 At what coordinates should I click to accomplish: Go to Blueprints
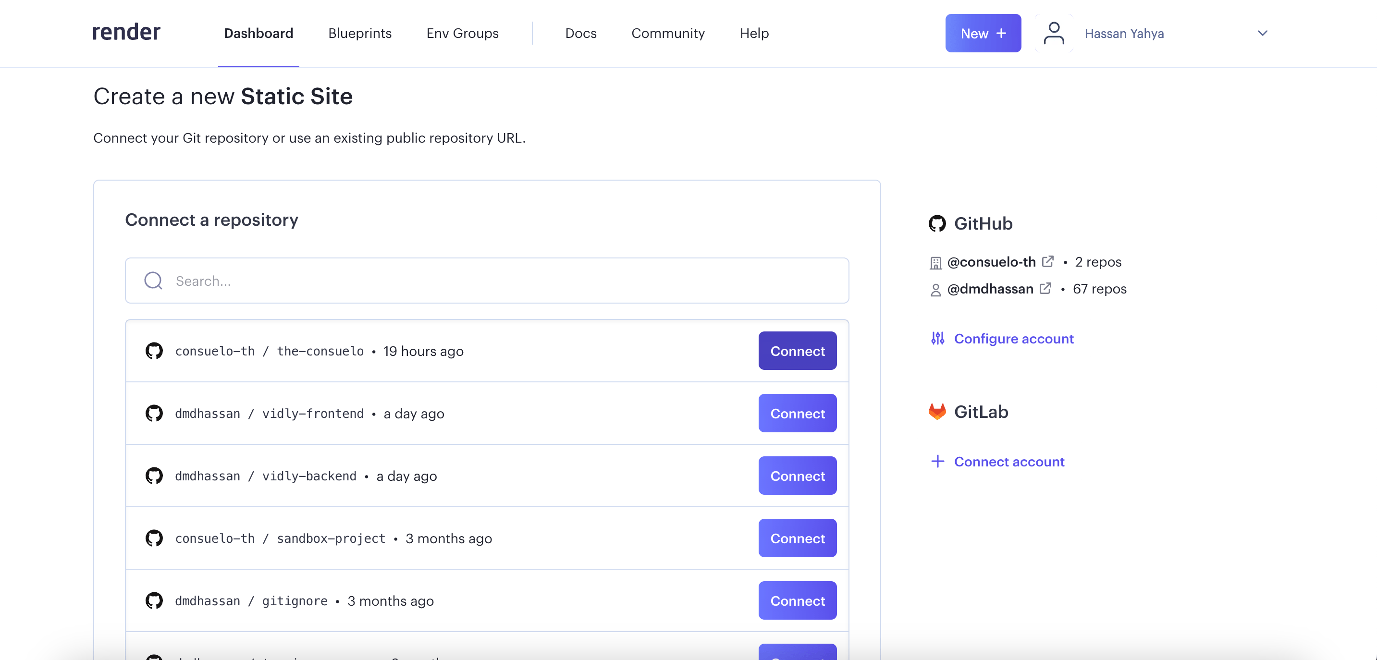coord(360,33)
